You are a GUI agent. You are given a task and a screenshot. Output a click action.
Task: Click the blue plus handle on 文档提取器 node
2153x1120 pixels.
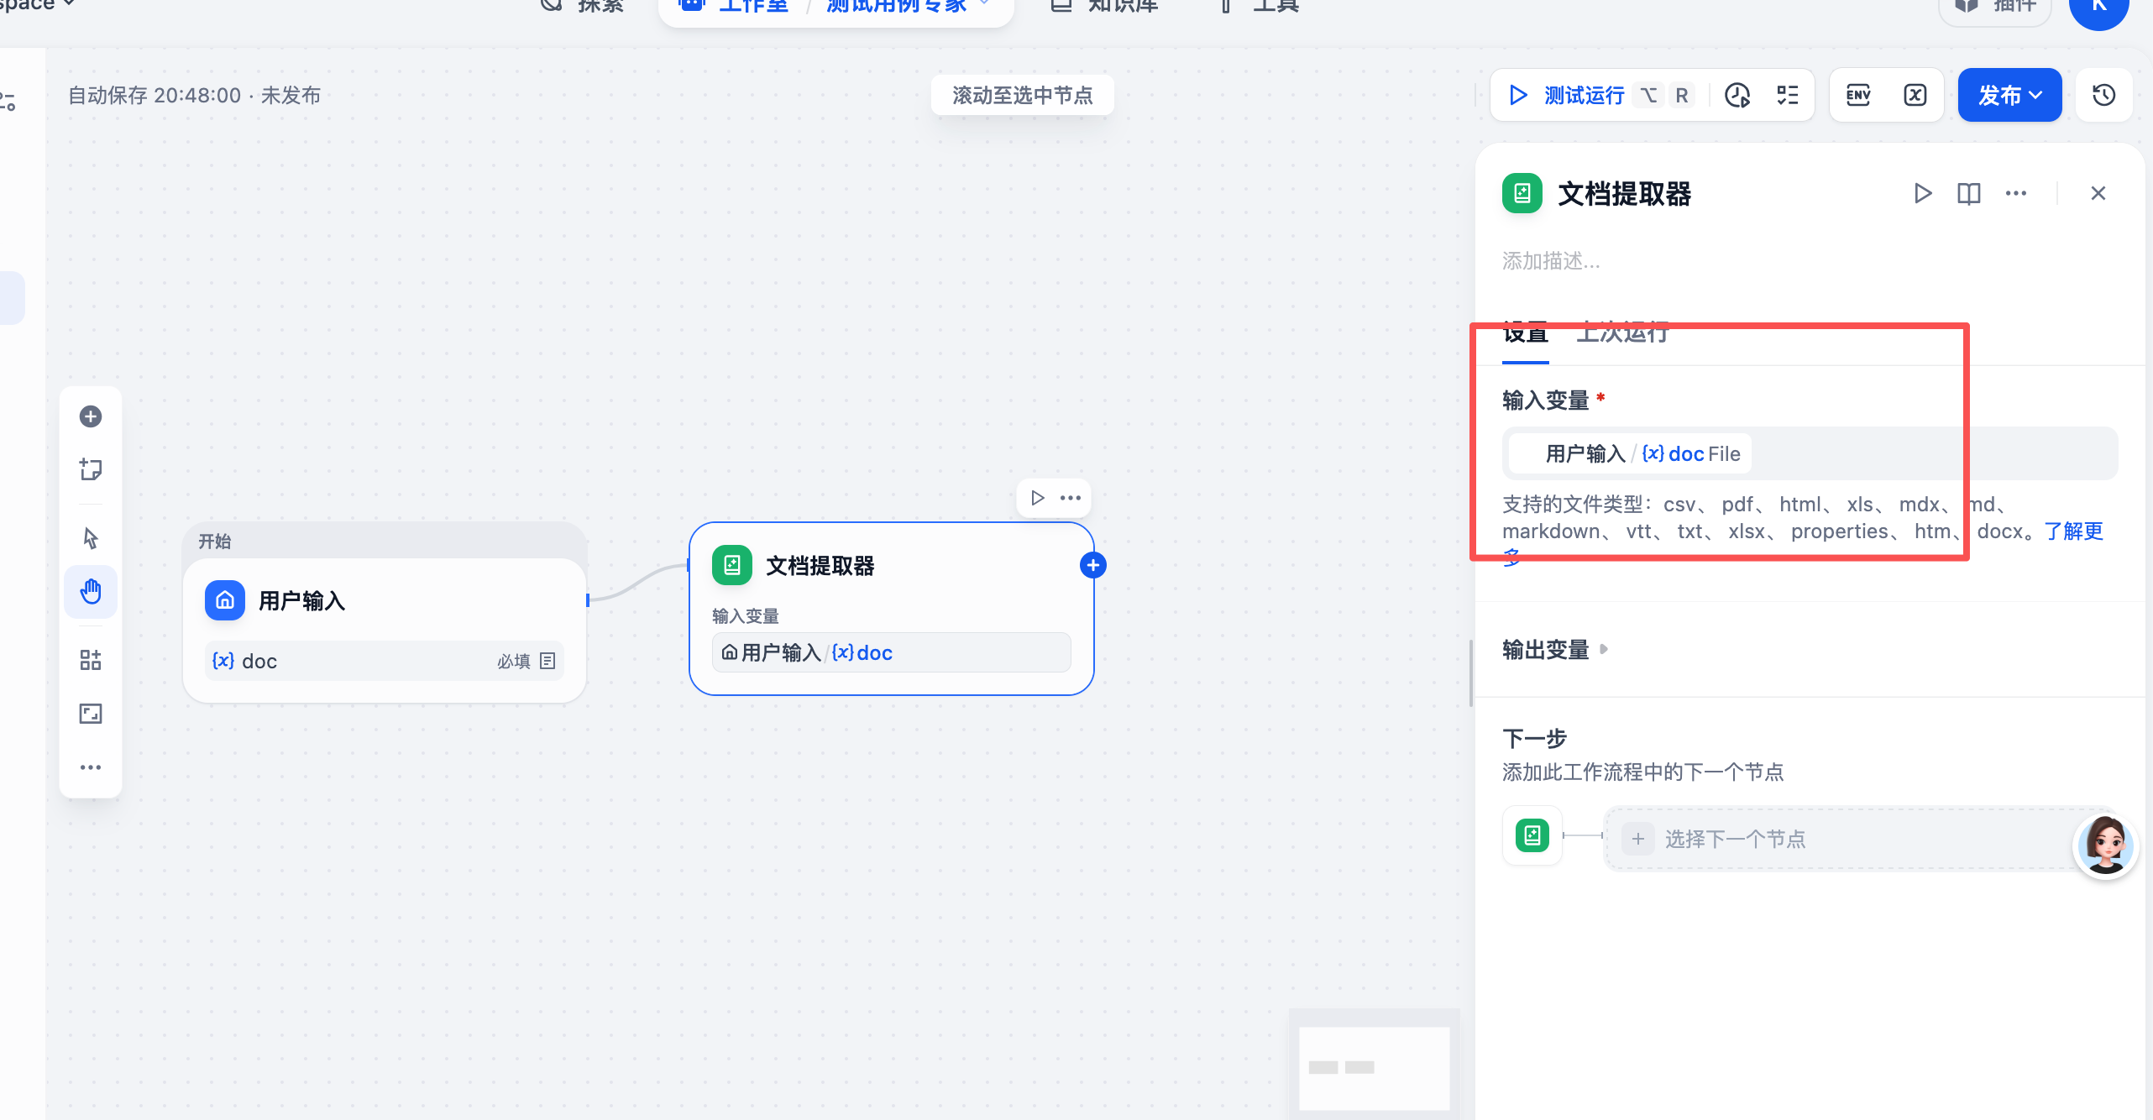click(x=1093, y=565)
